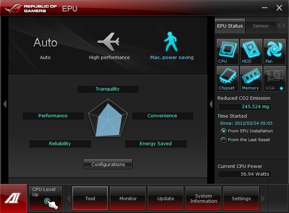Image resolution: width=289 pixels, height=213 pixels.
Task: Open the Settings menu
Action: (241, 198)
